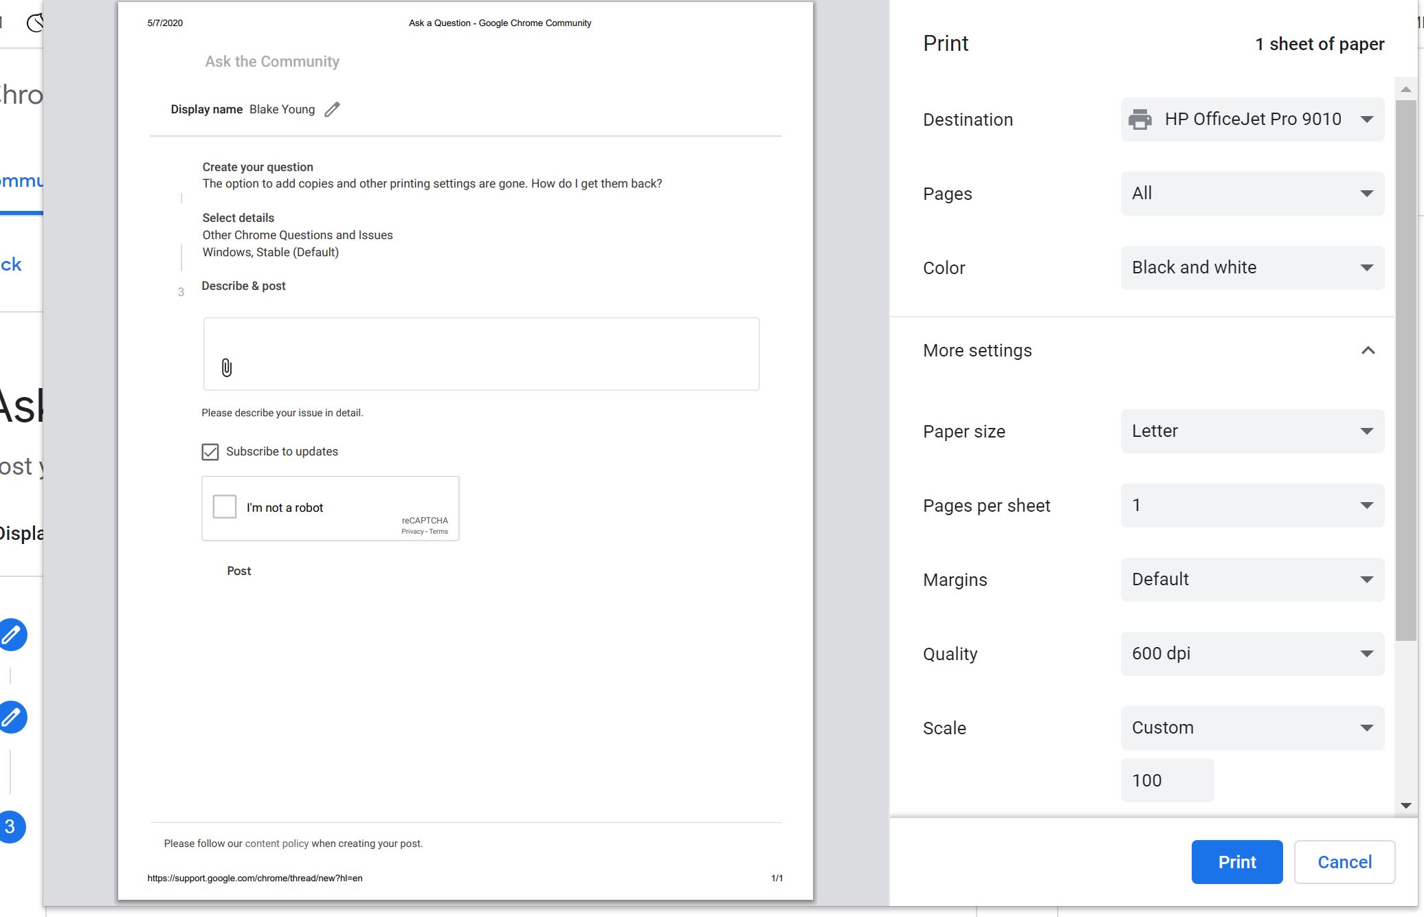Click the reCAPTCHA Terms link
The height and width of the screenshot is (917, 1424).
(438, 532)
